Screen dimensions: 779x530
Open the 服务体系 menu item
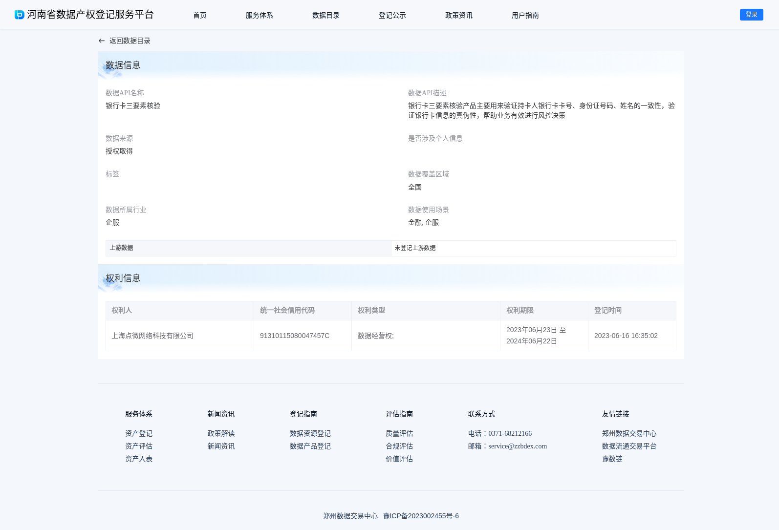coord(260,15)
